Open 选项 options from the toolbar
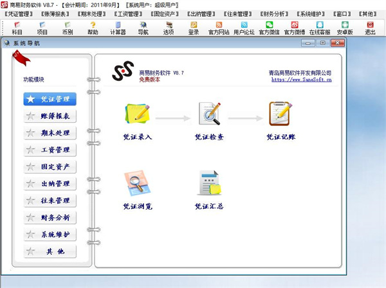 pyautogui.click(x=169, y=28)
